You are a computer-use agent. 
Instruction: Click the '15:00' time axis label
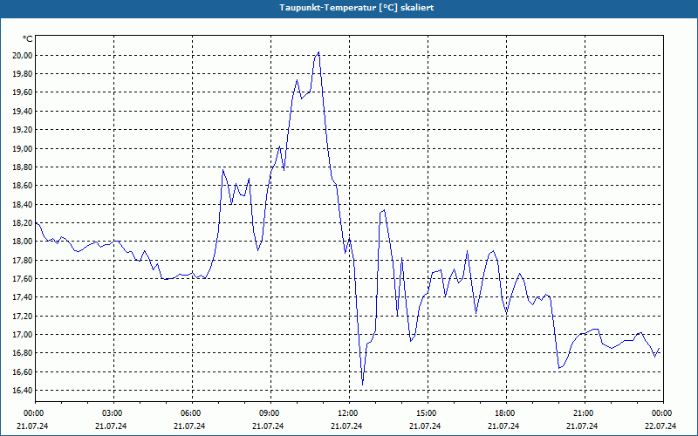(x=428, y=413)
